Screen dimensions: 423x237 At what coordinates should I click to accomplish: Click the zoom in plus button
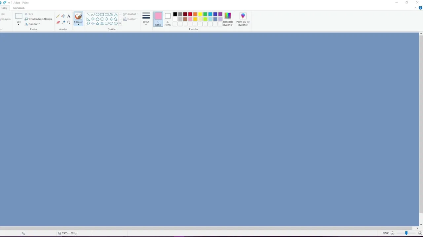[x=420, y=233]
